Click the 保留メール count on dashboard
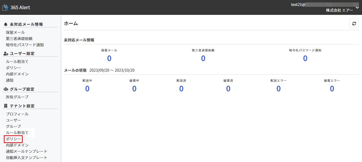 (109, 58)
